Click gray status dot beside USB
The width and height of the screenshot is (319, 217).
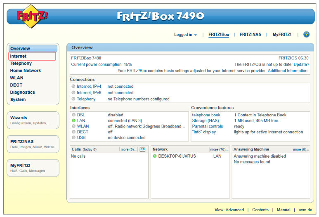(x=73, y=137)
